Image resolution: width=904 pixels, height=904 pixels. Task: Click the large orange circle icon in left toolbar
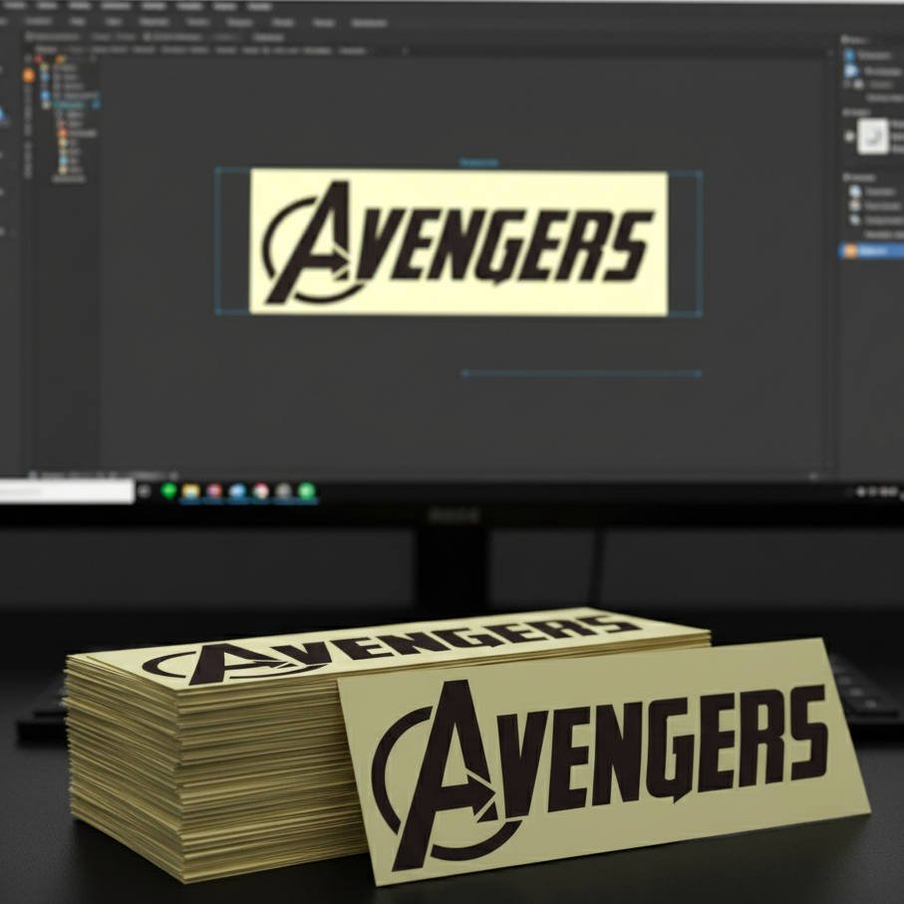pyautogui.click(x=28, y=76)
